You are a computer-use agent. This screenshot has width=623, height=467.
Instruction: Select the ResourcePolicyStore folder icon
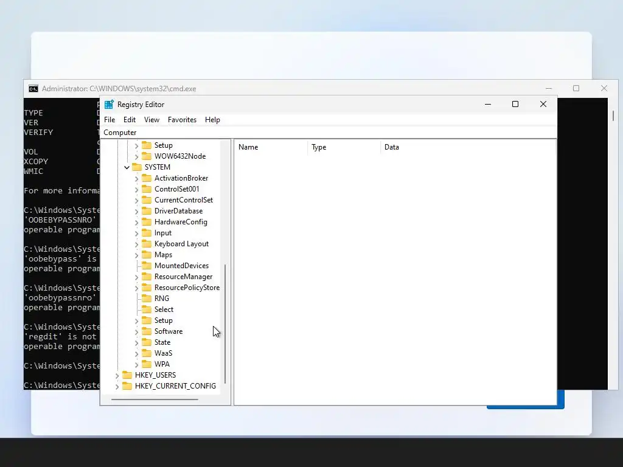click(x=147, y=287)
